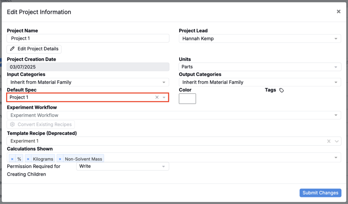Clear the Default Spec selection
Image resolution: width=348 pixels, height=204 pixels.
pos(157,97)
